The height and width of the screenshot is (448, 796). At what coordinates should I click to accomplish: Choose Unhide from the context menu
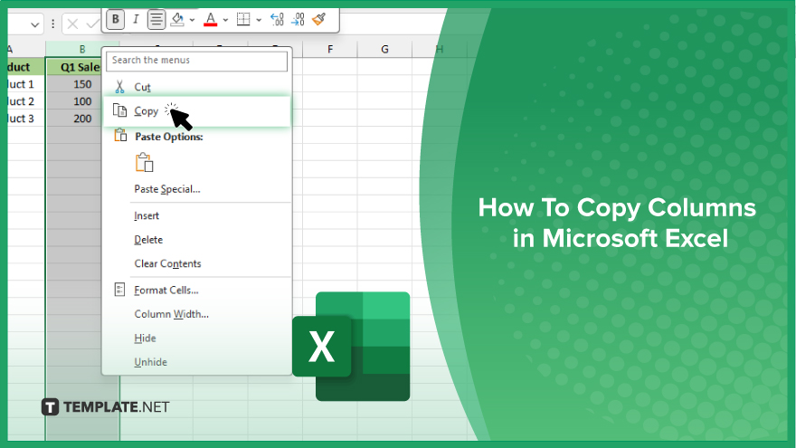(197, 362)
